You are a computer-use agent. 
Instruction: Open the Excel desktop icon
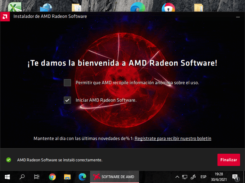click(x=15, y=7)
